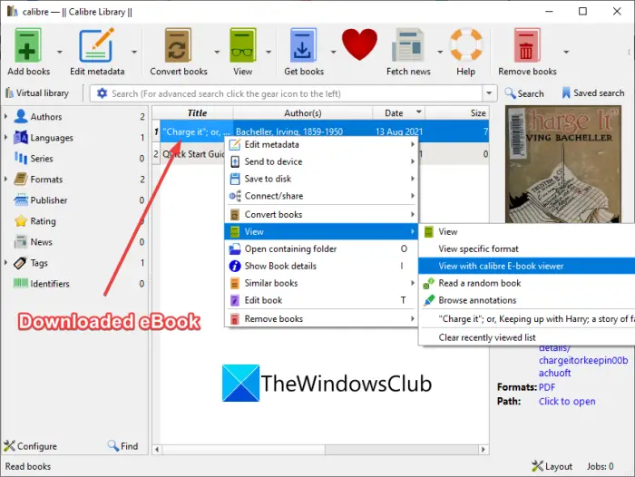Screen dimensions: 635x477
Task: Select Publisher in the tag browser
Action: tap(49, 200)
